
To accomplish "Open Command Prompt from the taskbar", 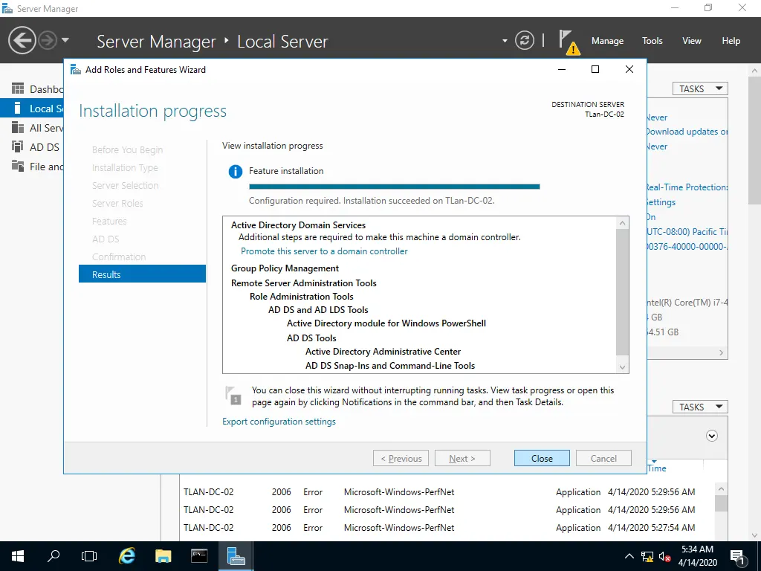I will 199,556.
